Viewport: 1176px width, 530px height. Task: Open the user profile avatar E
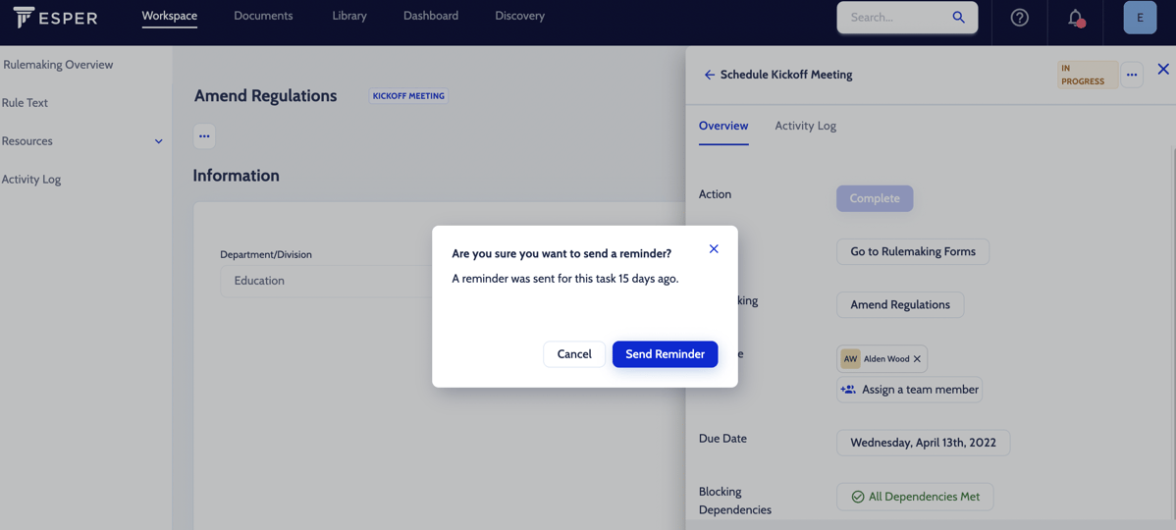point(1140,18)
